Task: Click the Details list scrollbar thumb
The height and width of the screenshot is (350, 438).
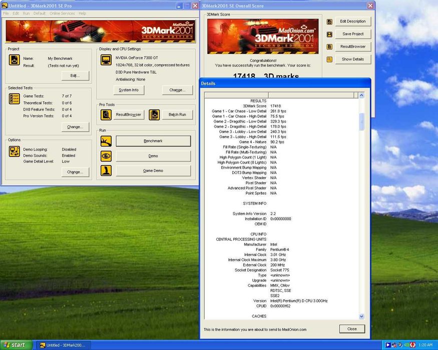Action: coord(361,121)
